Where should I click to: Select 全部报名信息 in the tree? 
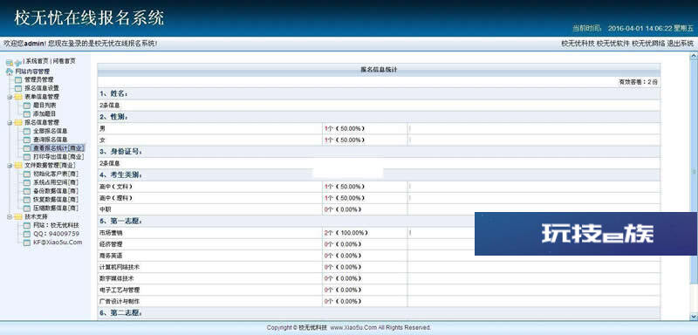point(51,131)
